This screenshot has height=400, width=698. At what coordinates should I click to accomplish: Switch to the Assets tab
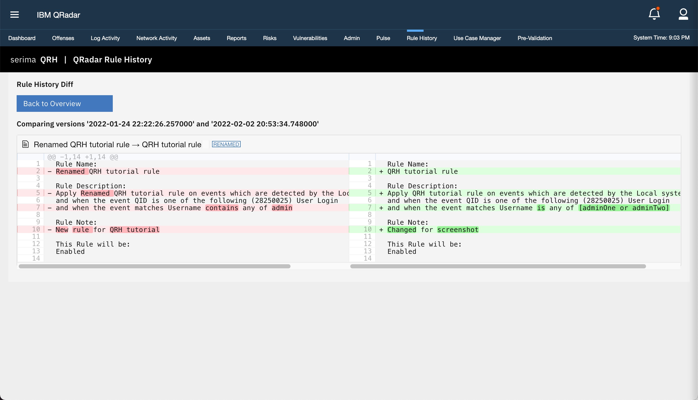coord(202,38)
